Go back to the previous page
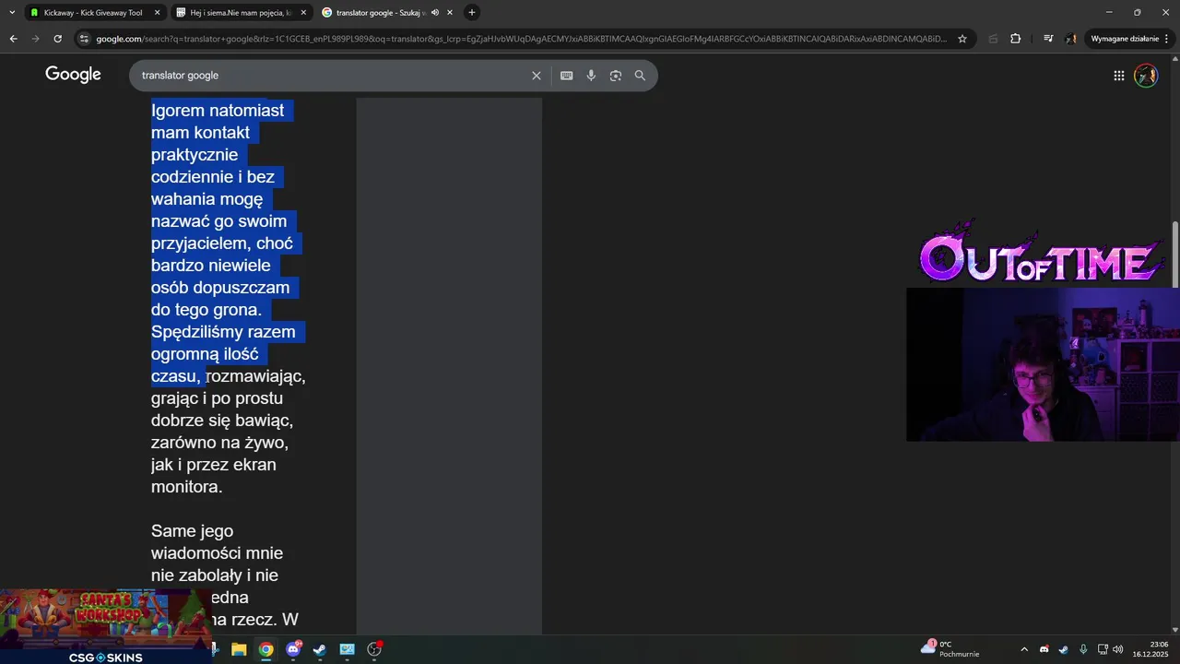 click(13, 39)
